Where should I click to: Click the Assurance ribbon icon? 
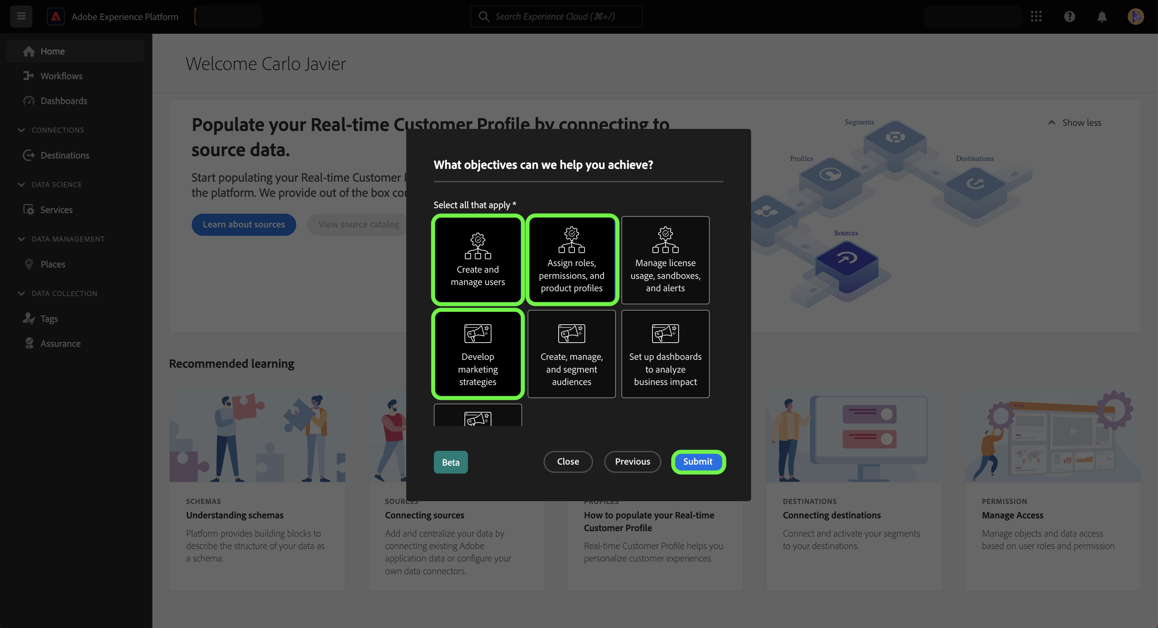(29, 343)
